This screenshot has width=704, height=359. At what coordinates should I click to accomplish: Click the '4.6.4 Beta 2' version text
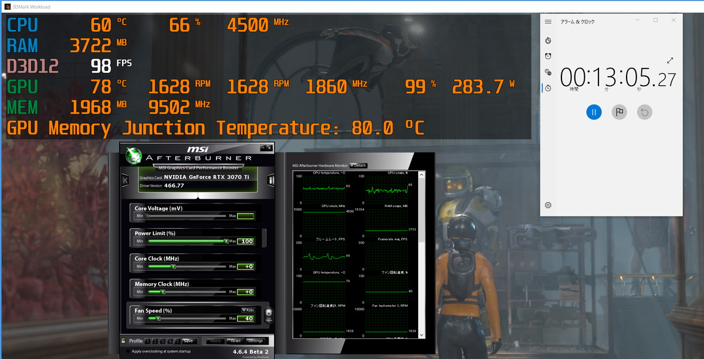[251, 352]
